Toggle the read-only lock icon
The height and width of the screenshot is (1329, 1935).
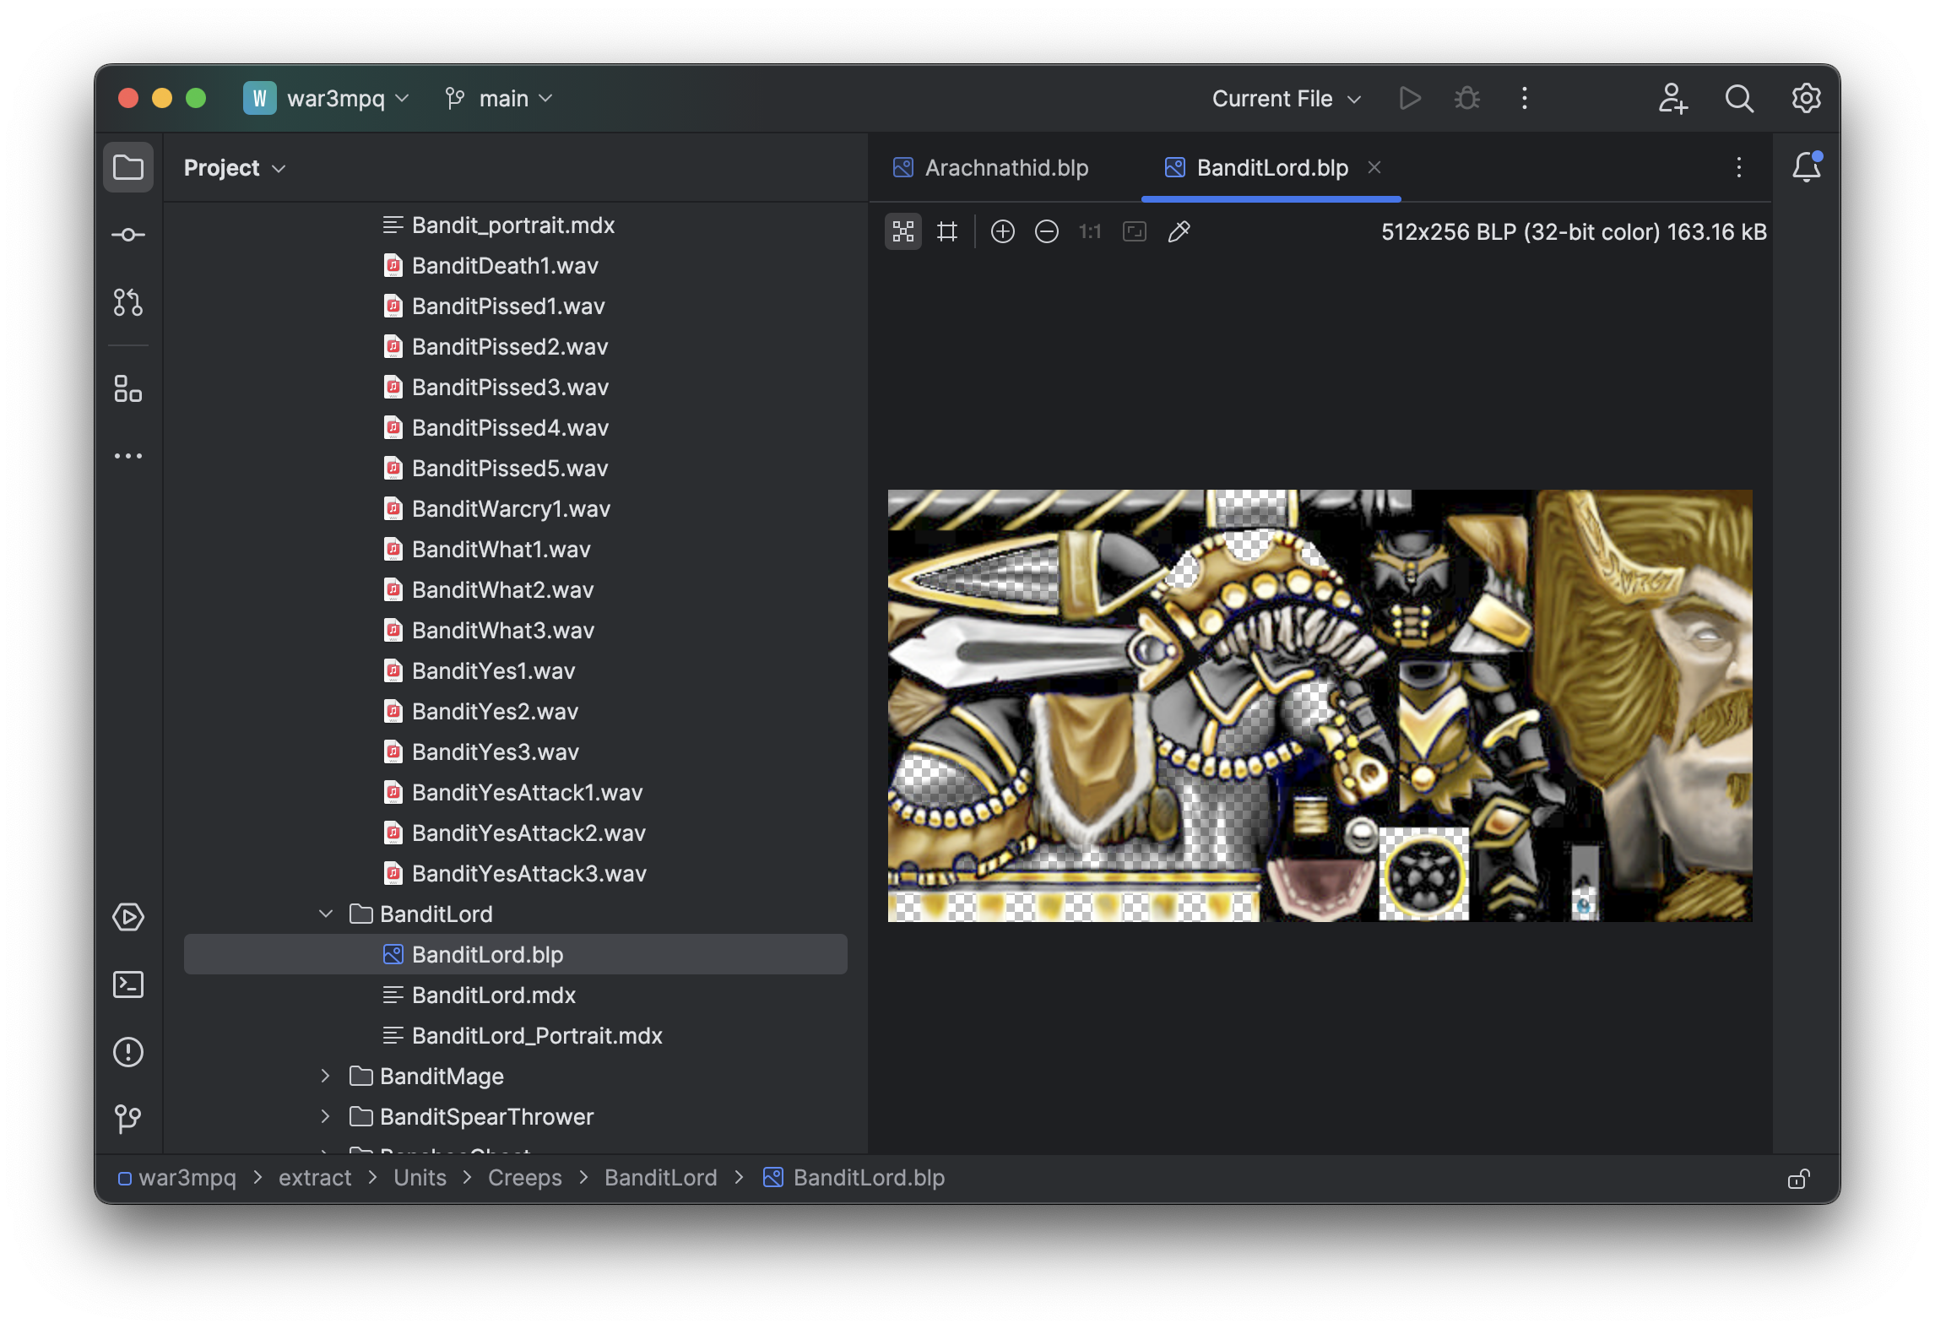(x=1798, y=1179)
